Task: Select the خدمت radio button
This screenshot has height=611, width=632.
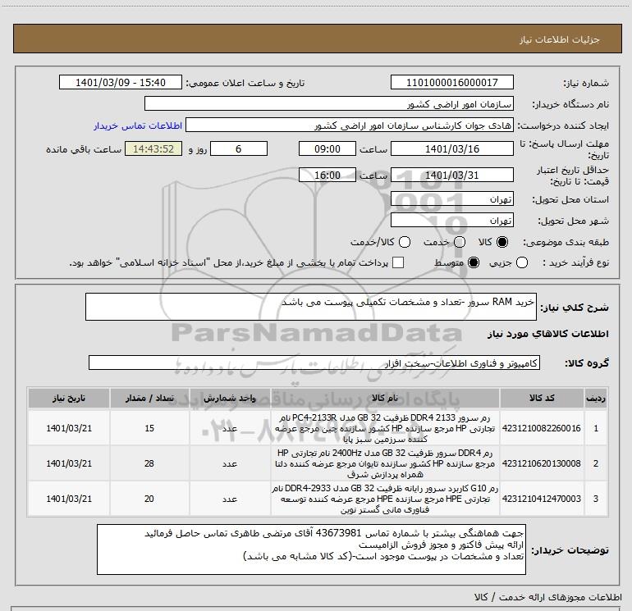Action: click(x=460, y=242)
